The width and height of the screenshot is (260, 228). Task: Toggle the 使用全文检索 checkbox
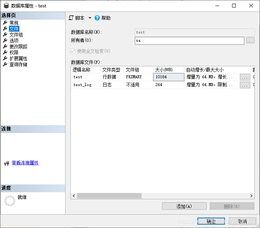click(x=73, y=51)
